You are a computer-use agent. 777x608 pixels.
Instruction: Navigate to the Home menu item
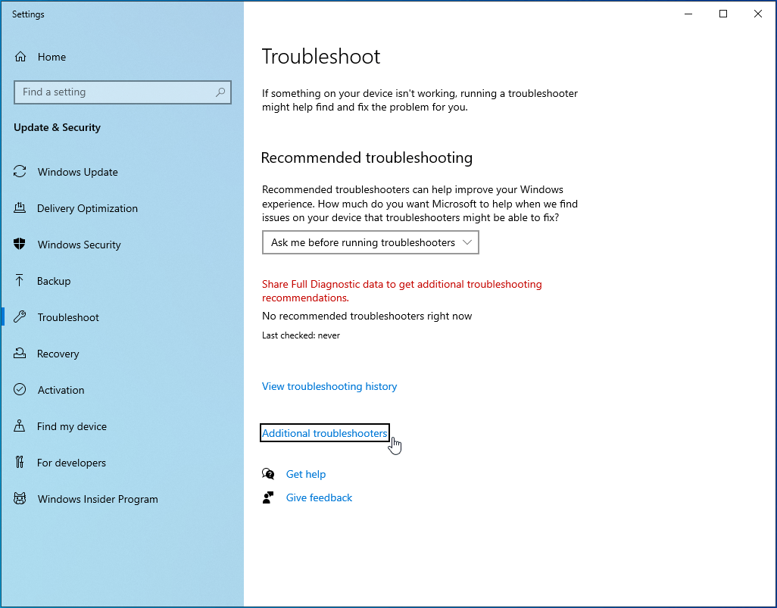point(51,57)
